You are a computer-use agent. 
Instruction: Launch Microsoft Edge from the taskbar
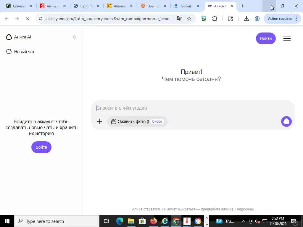[x=120, y=221]
